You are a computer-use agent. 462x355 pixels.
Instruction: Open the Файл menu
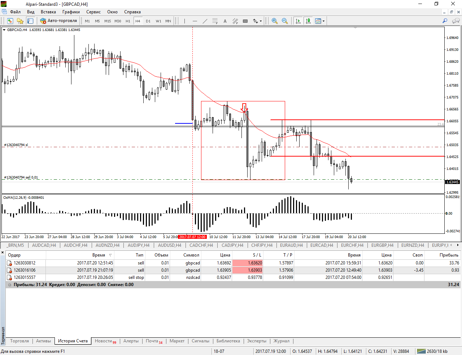pos(15,12)
